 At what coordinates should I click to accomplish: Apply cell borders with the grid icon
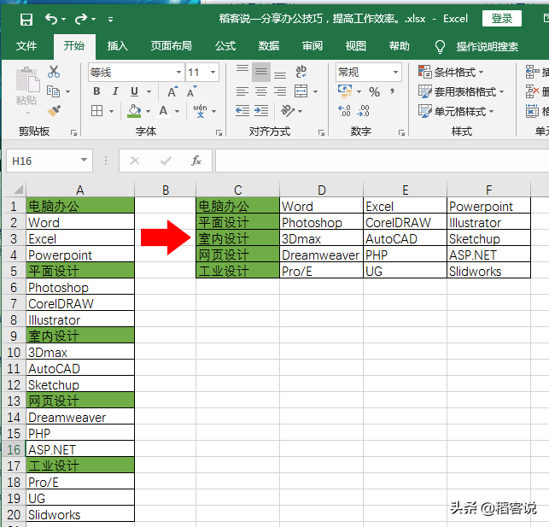[97, 111]
